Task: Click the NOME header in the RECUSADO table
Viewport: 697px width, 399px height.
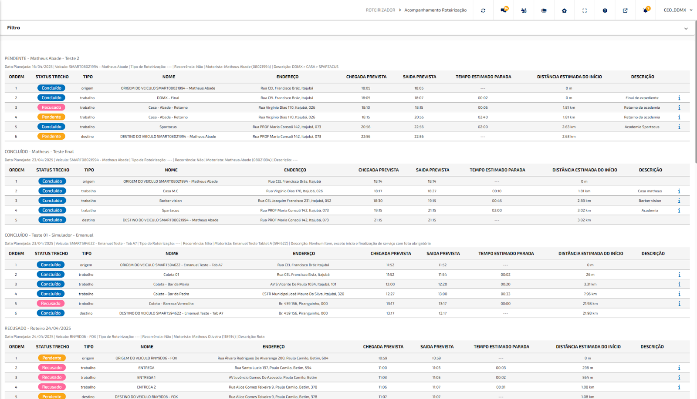Action: point(147,347)
